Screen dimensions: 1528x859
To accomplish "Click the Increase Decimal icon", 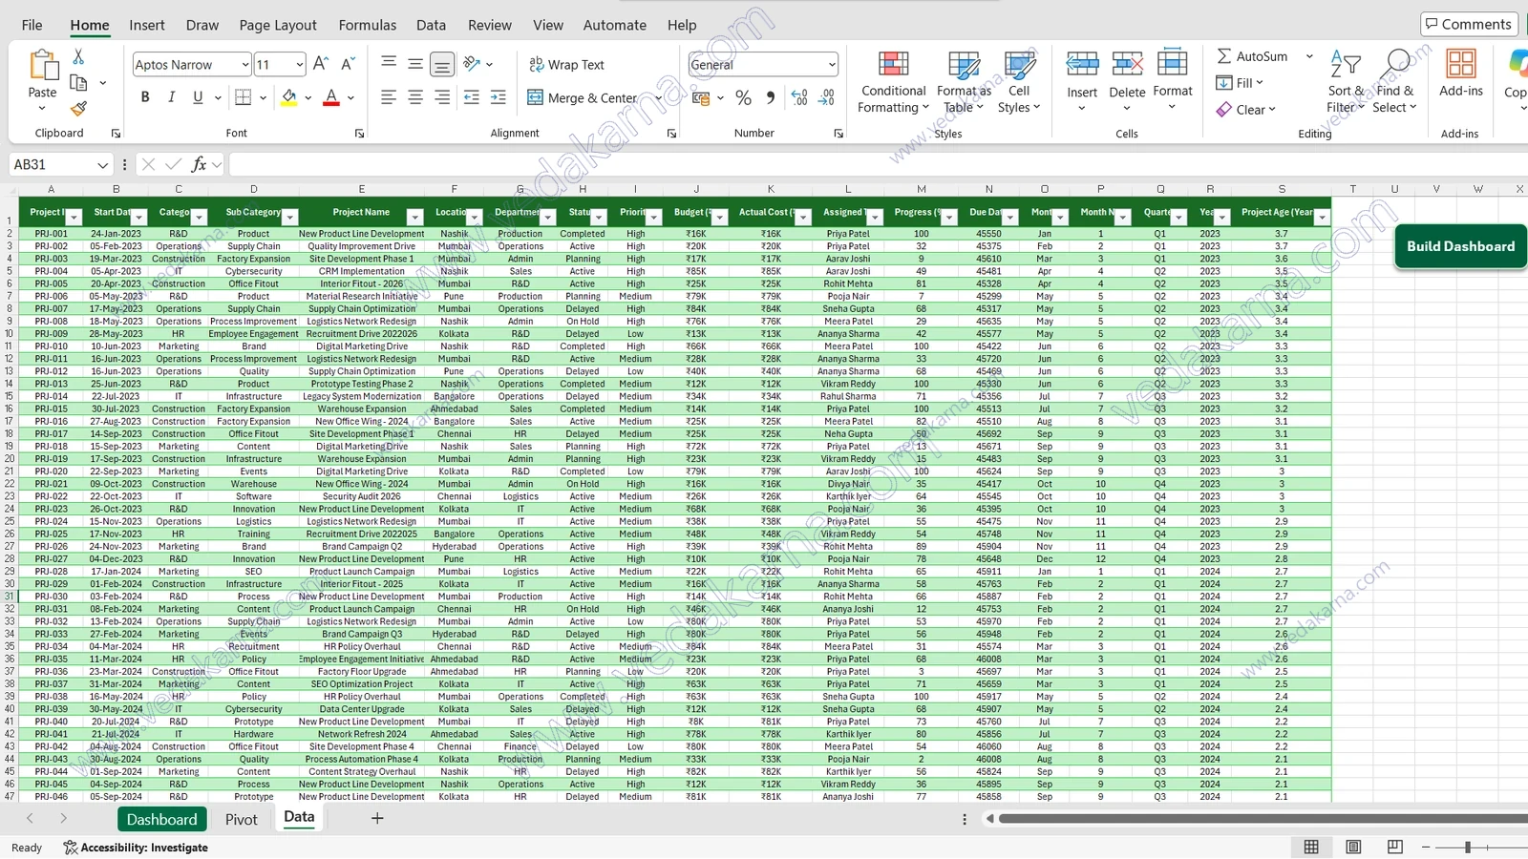I will click(799, 96).
